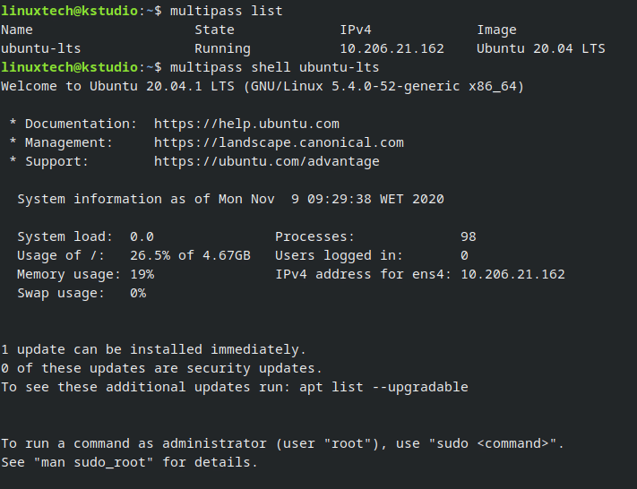Click the Memory usage 19% value
The width and height of the screenshot is (637, 489).
[142, 275]
